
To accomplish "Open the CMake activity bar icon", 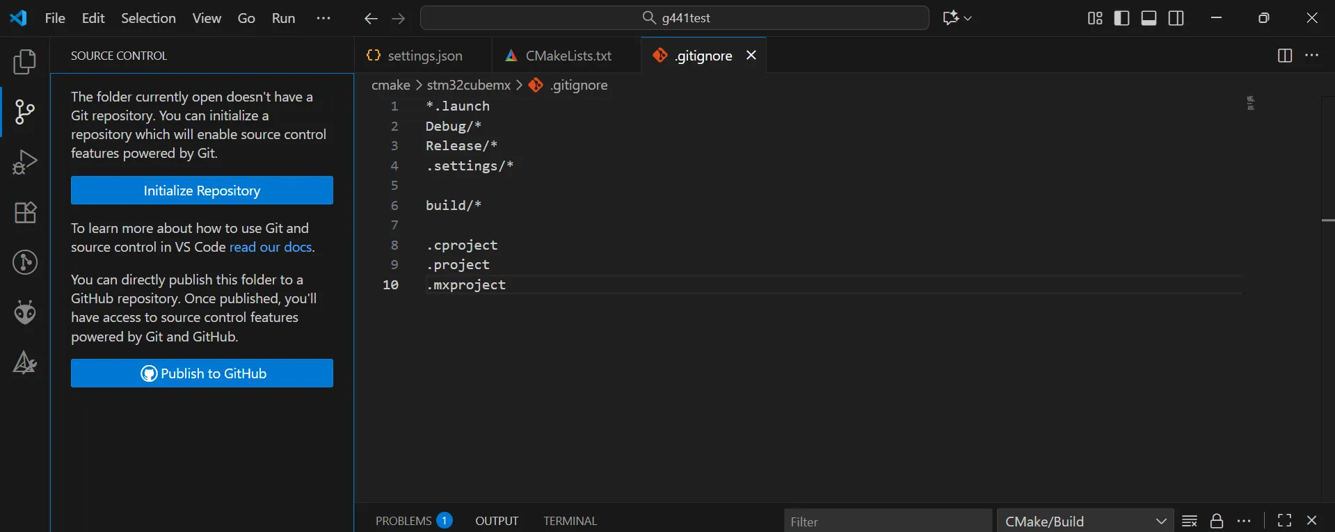I will point(25,362).
